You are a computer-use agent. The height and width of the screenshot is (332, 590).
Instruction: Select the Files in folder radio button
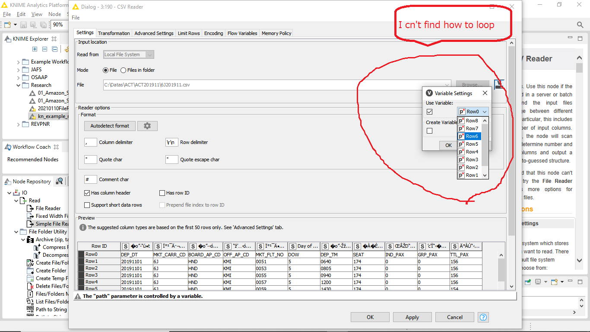point(123,70)
